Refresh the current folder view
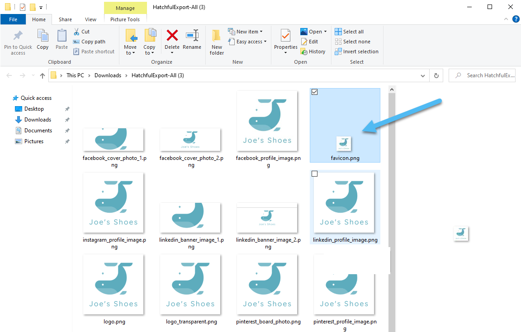 436,75
